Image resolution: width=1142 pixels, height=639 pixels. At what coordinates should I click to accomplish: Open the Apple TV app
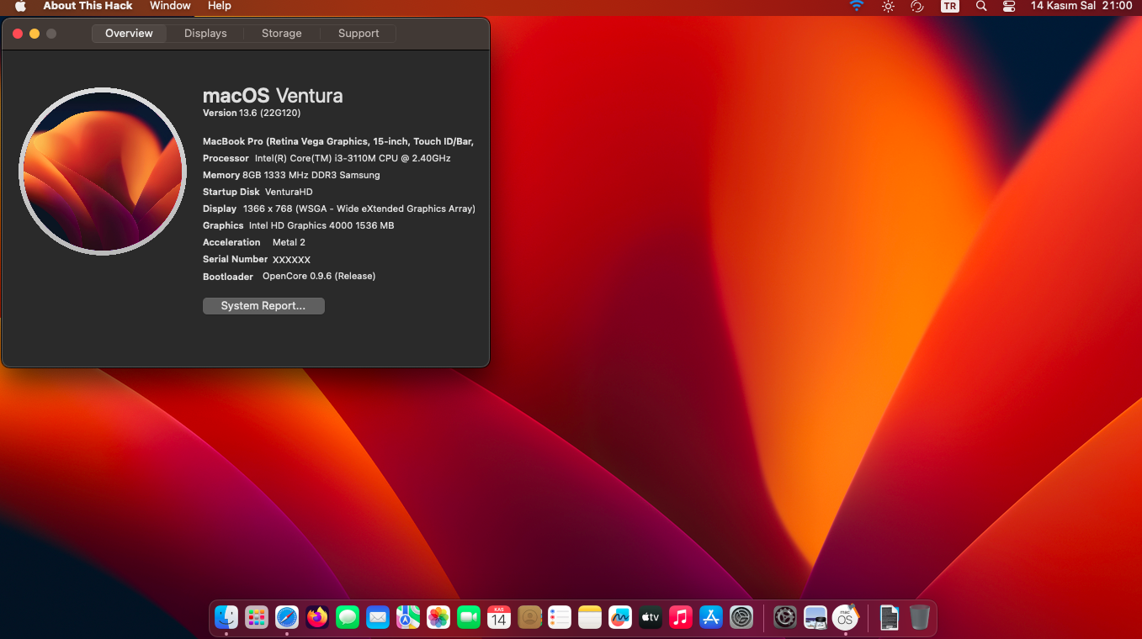pos(651,617)
